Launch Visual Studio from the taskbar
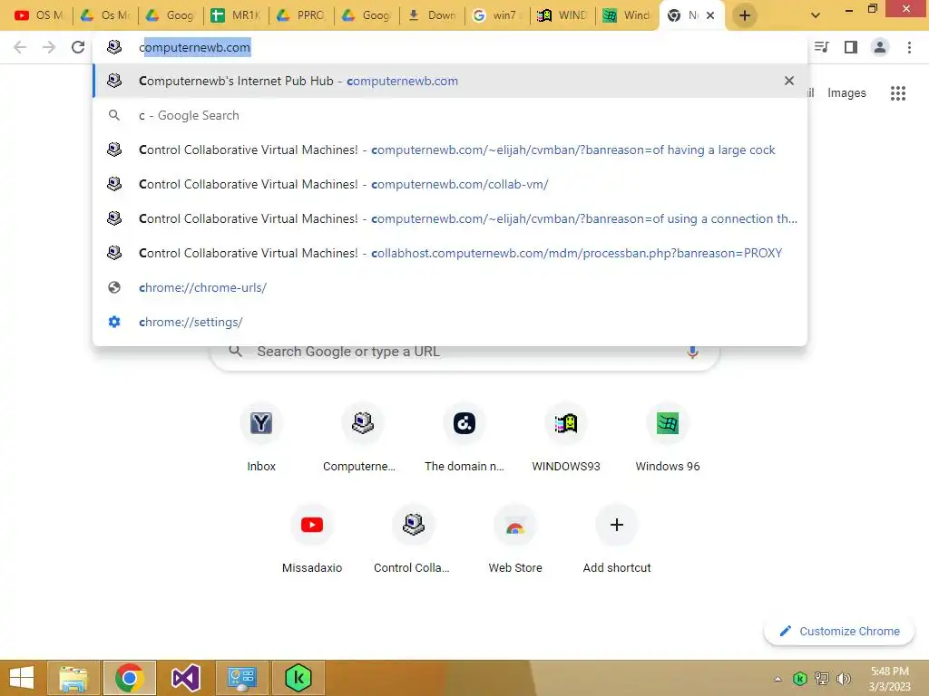This screenshot has height=696, width=929. (x=185, y=678)
